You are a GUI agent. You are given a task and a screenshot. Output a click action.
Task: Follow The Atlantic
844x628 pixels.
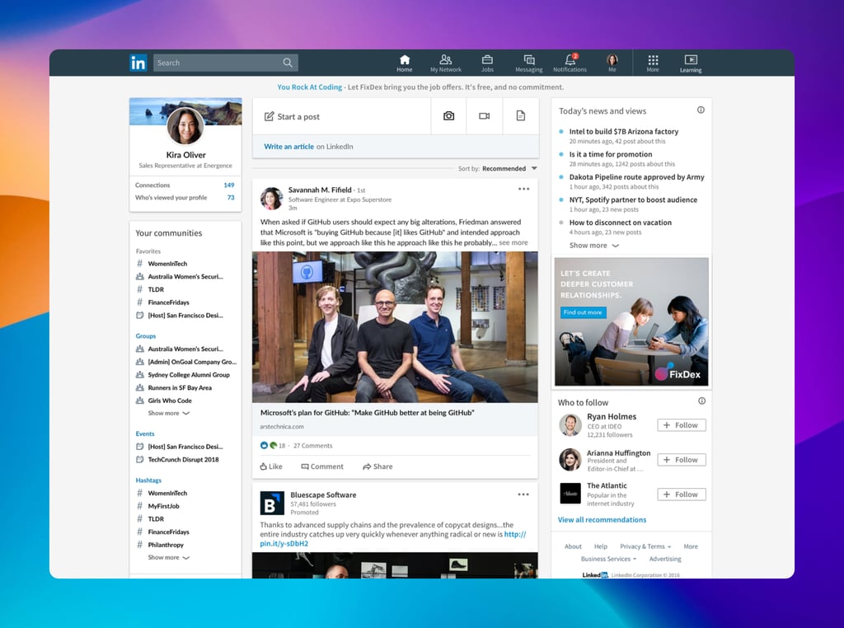pyautogui.click(x=682, y=494)
